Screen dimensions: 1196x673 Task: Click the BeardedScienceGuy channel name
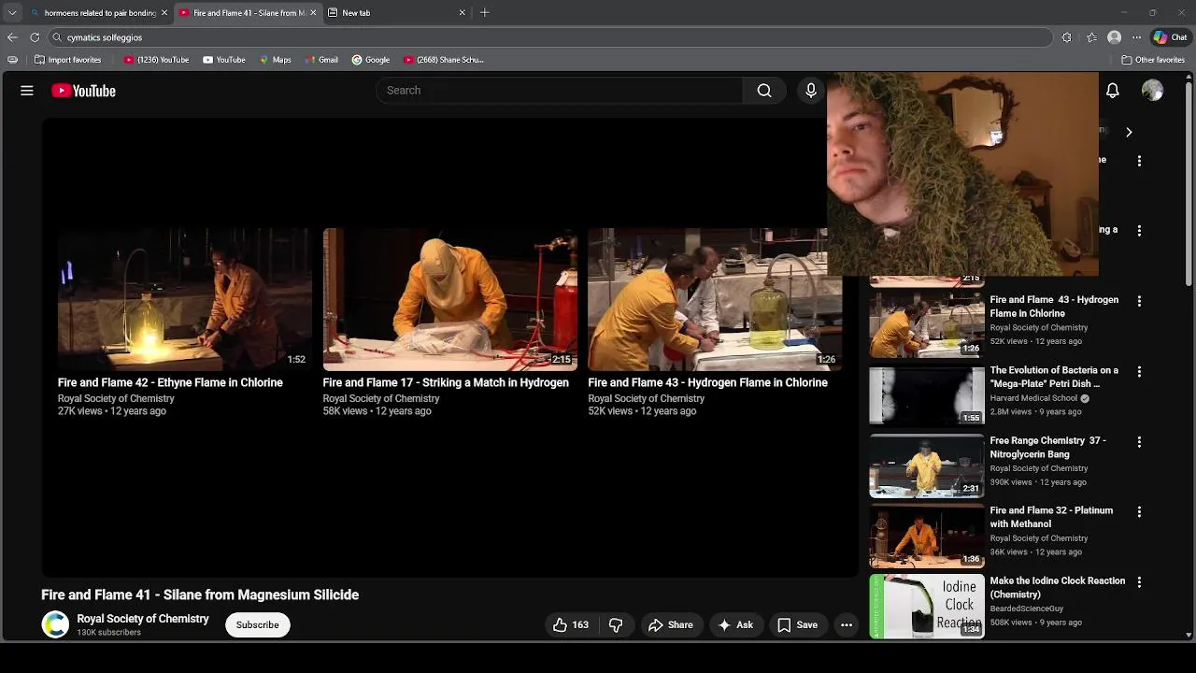1026,609
